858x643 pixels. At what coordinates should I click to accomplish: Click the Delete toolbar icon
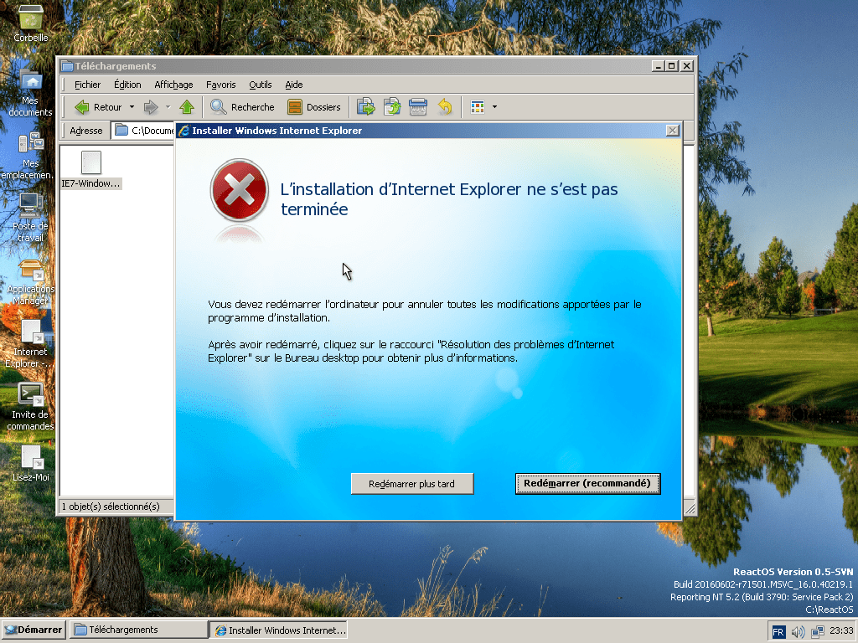tap(418, 107)
